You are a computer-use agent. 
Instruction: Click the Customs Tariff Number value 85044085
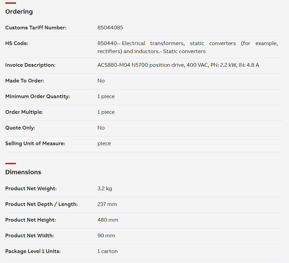110,28
